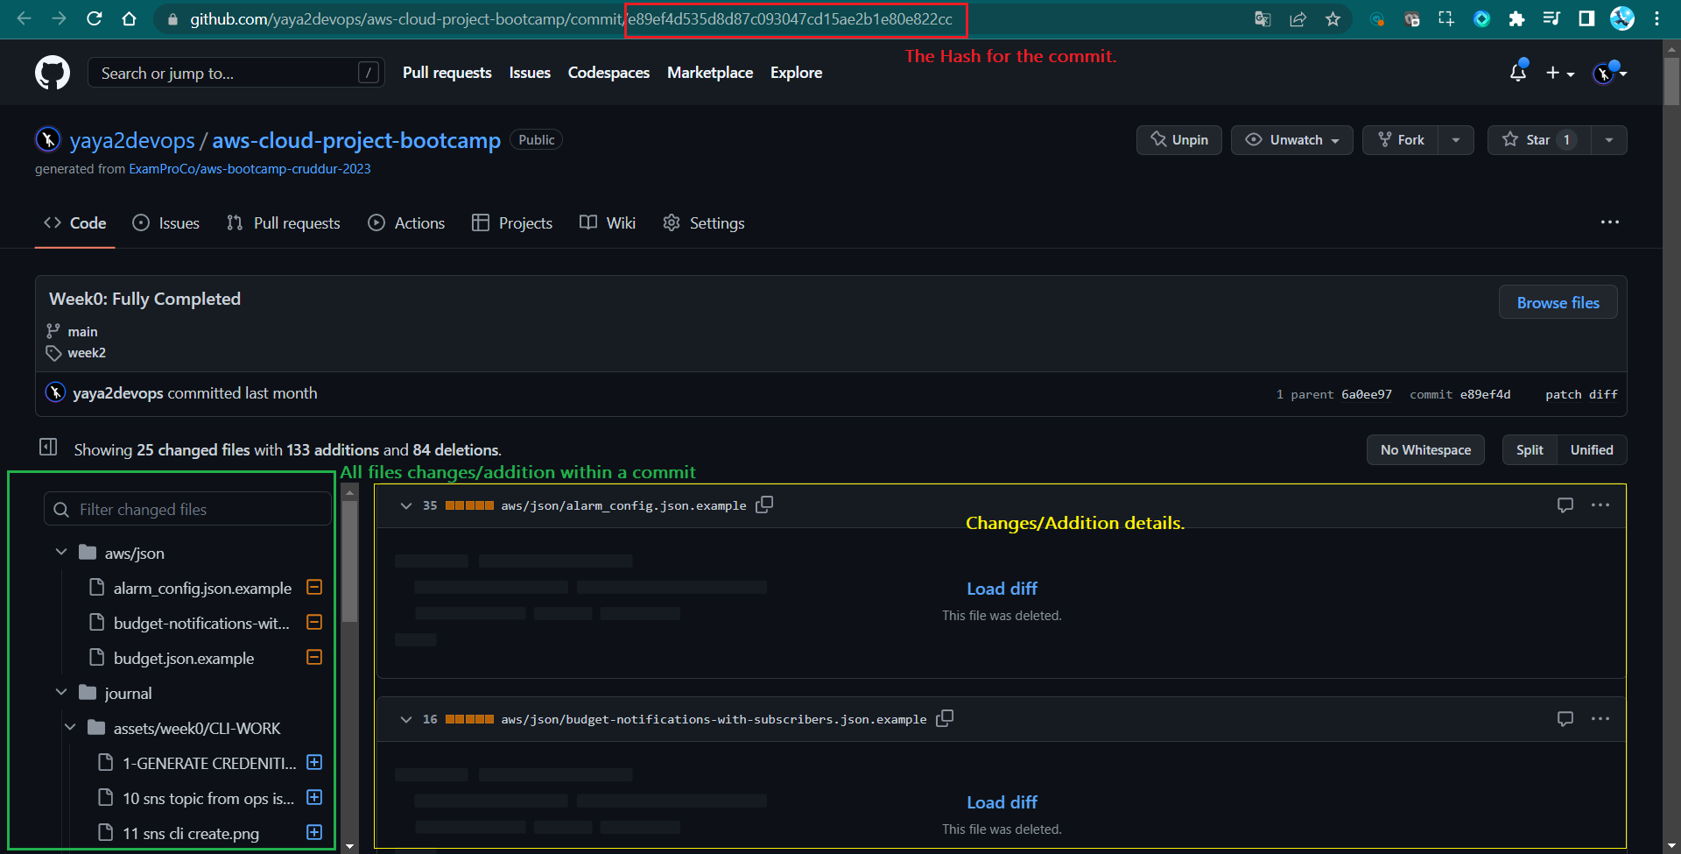This screenshot has height=854, width=1681.
Task: Open parent commit 6a0ee97
Action: 1367,395
